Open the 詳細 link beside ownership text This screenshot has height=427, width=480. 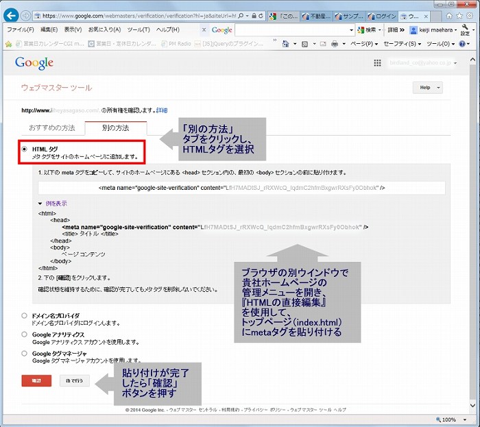tap(162, 110)
